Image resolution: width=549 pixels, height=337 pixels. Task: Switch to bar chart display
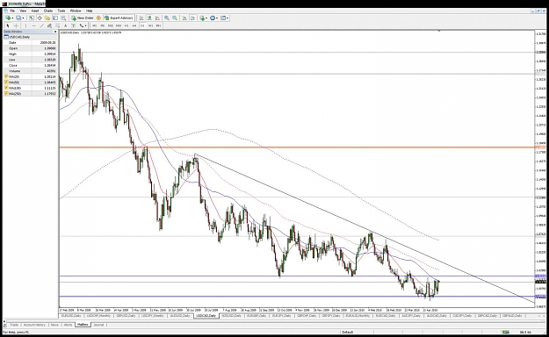tap(141, 18)
